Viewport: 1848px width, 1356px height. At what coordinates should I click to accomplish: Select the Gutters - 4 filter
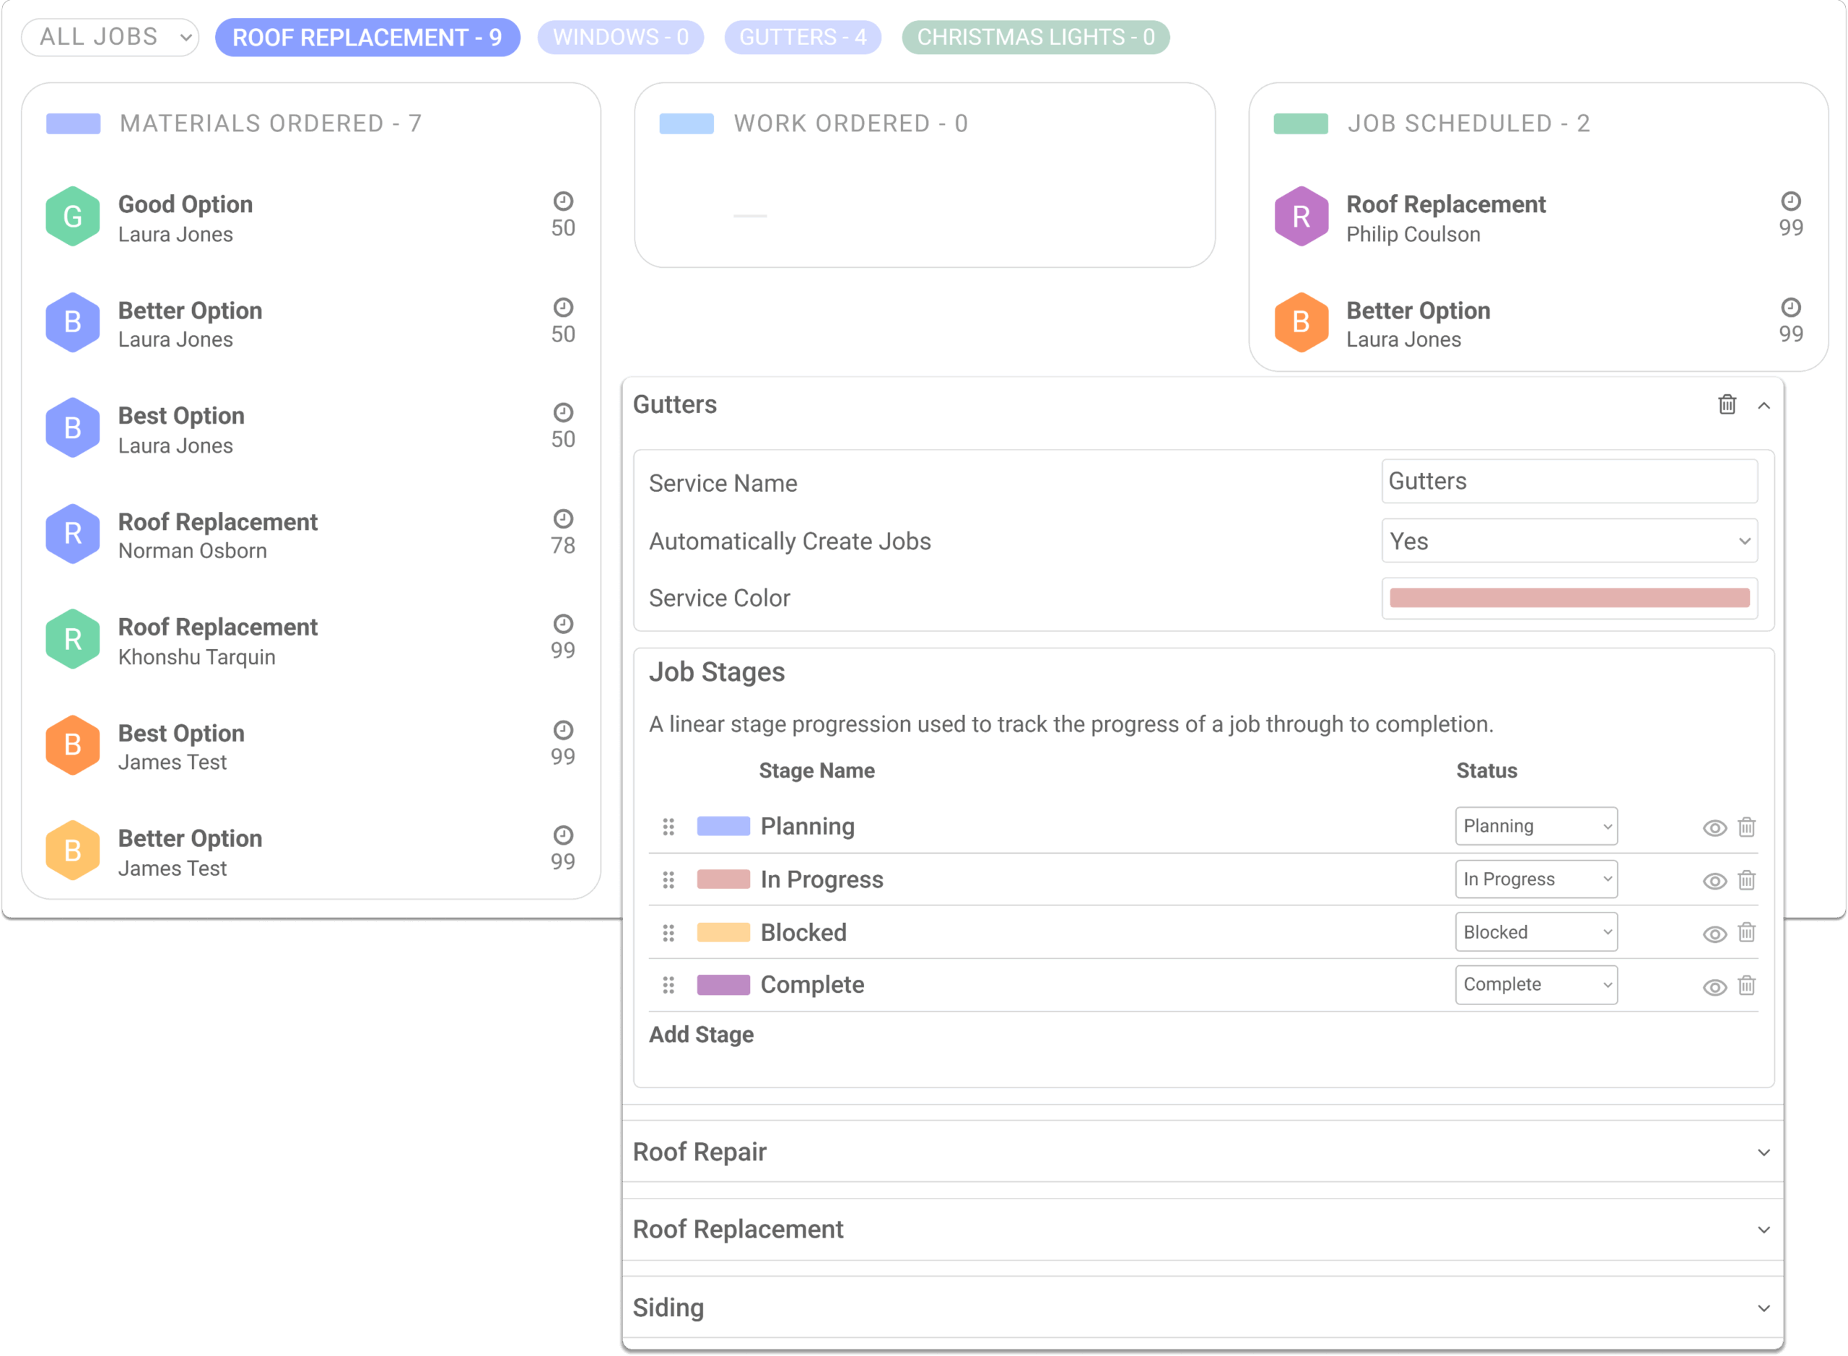(803, 38)
